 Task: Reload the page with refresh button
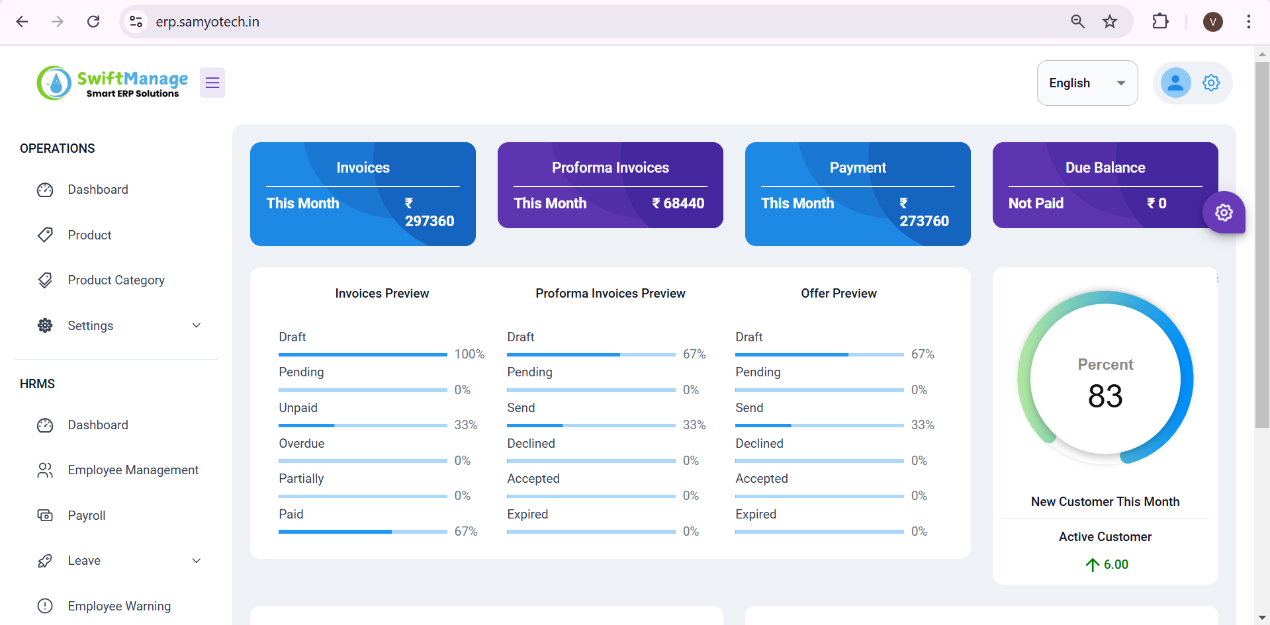point(93,22)
